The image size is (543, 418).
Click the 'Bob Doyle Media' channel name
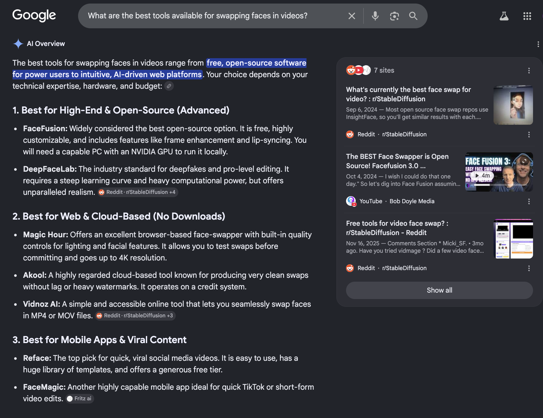pyautogui.click(x=412, y=201)
